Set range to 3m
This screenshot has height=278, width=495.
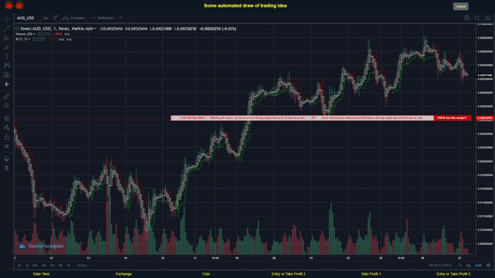tap(44, 265)
